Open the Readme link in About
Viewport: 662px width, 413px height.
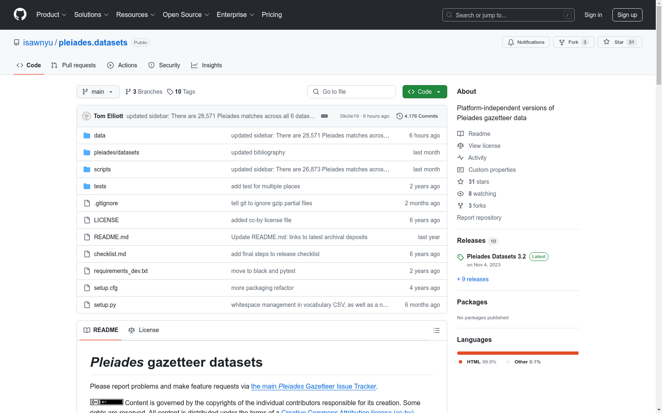(x=474, y=134)
